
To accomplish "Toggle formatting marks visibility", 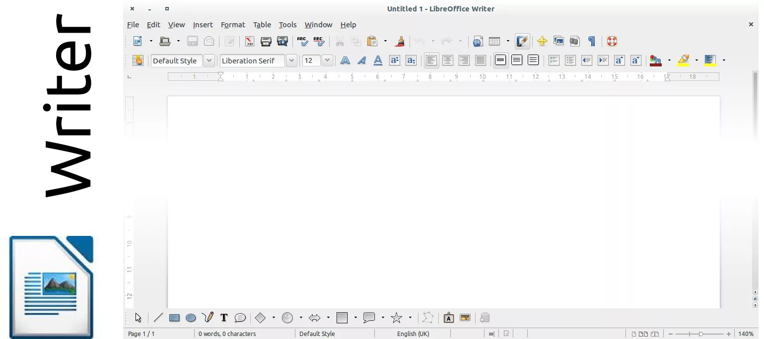I will point(591,41).
